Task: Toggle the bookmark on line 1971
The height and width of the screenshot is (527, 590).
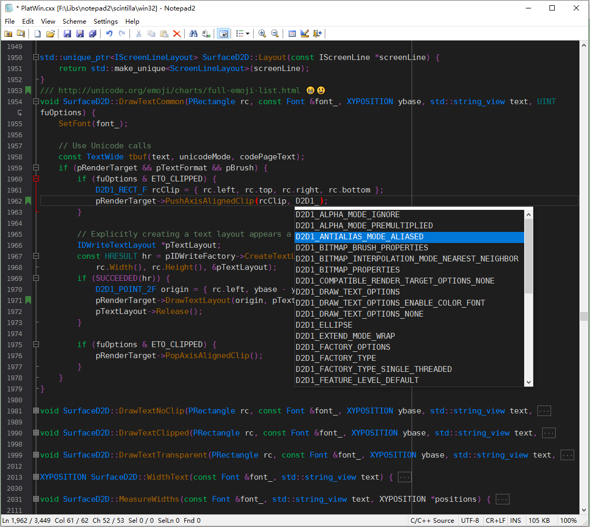Action: (x=28, y=300)
